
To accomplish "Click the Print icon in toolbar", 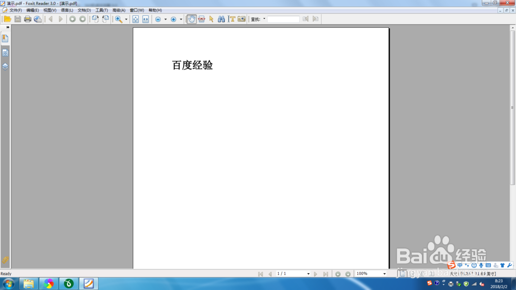I will (x=28, y=19).
